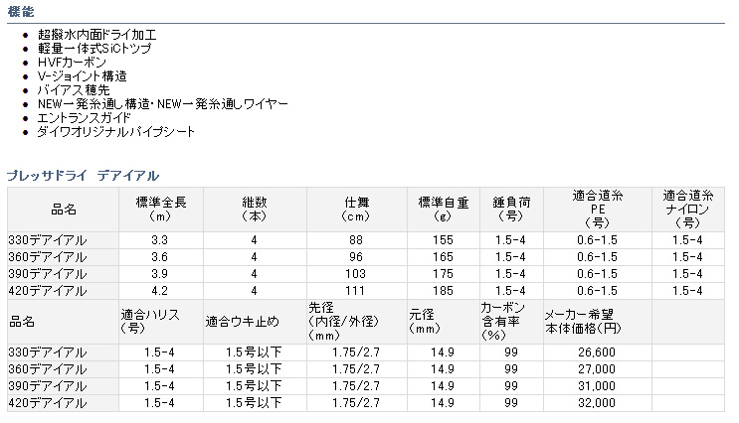Select the 仕舞 (cm) column header

(x=356, y=210)
